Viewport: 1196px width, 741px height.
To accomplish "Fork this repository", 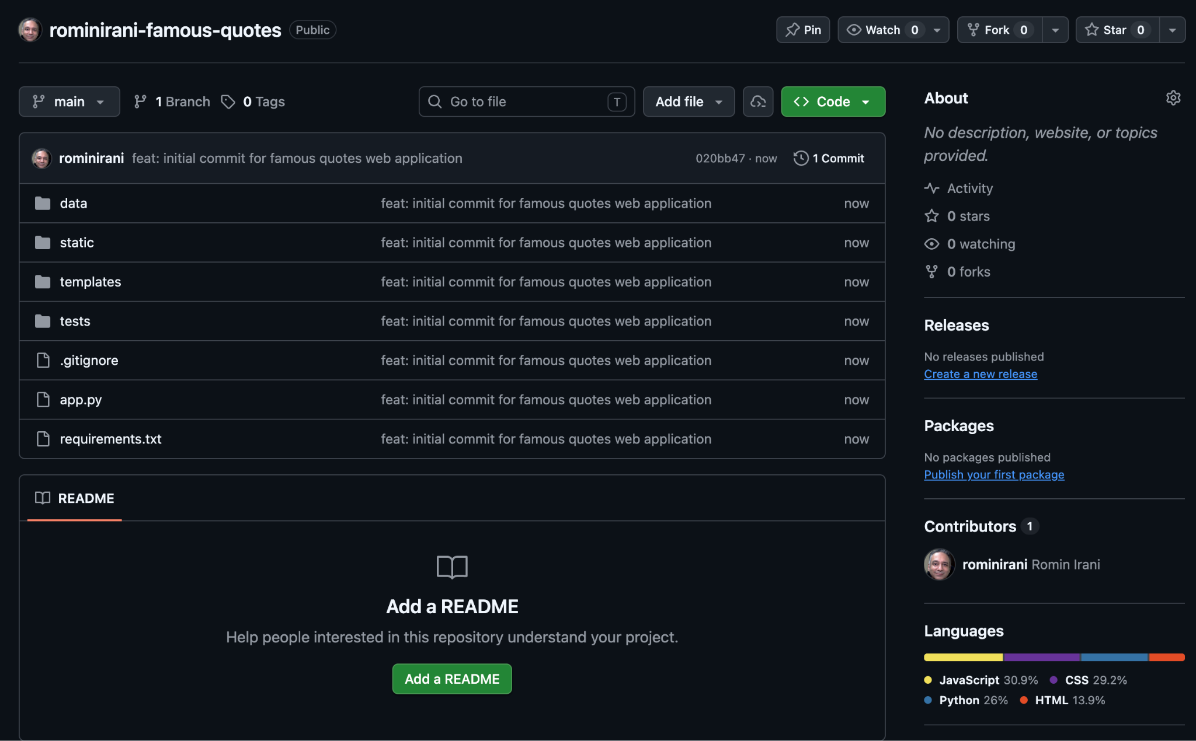I will [x=1000, y=30].
